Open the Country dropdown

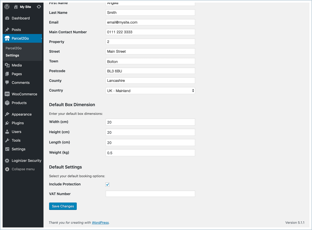pyautogui.click(x=150, y=91)
